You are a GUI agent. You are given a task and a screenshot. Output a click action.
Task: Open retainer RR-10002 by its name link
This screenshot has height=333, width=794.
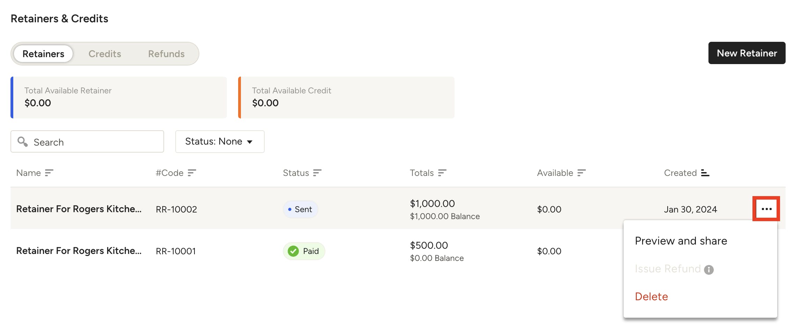[79, 209]
